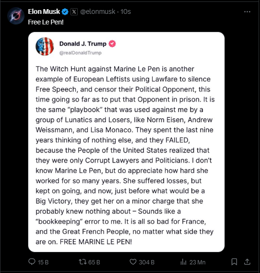260x273 pixels.
Task: Open view analytics bar chart icon
Action: click(183, 262)
